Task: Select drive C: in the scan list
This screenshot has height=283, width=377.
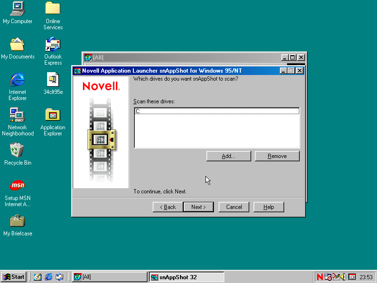Action: click(217, 111)
